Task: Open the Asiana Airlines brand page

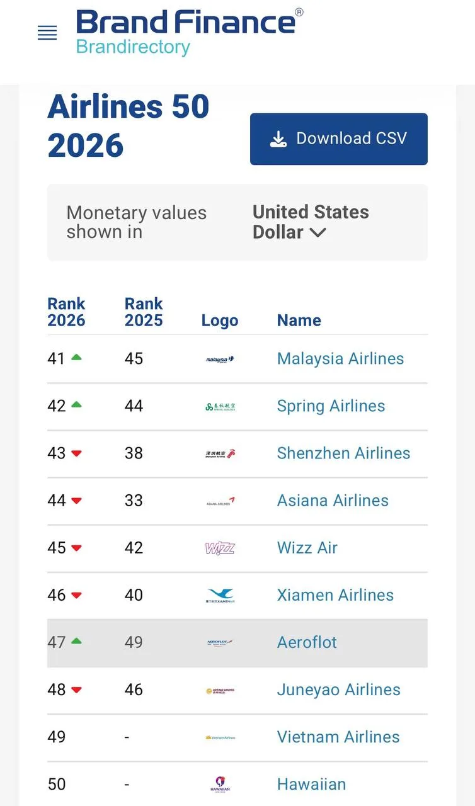Action: tap(333, 501)
